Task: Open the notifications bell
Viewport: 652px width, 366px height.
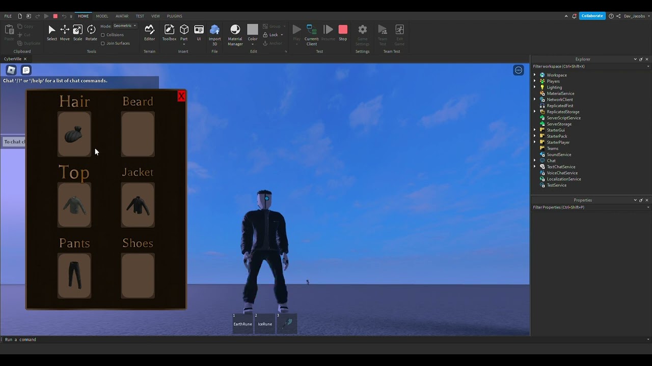Action: (x=573, y=16)
